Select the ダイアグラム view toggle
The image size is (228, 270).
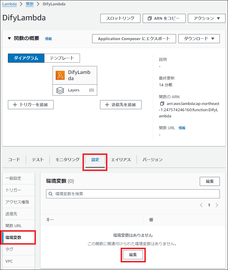point(26,58)
